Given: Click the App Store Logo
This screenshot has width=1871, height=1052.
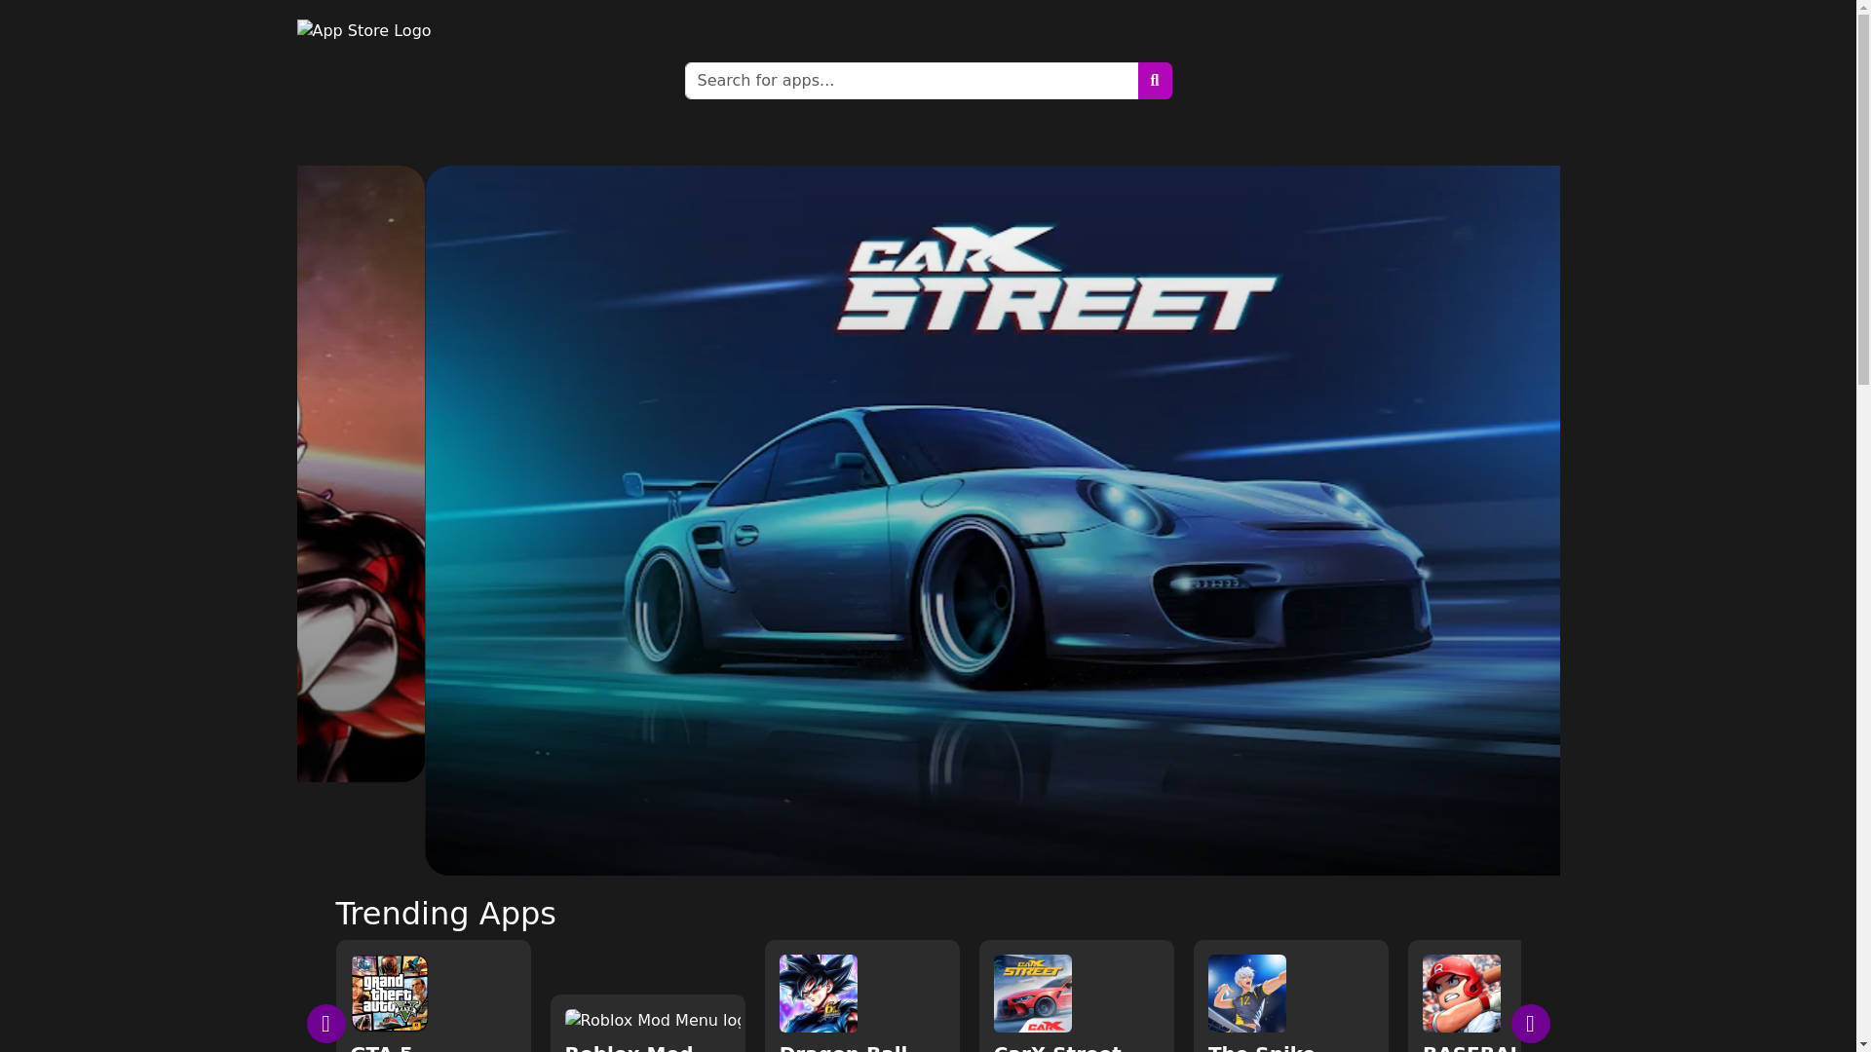Looking at the screenshot, I should click(x=363, y=31).
